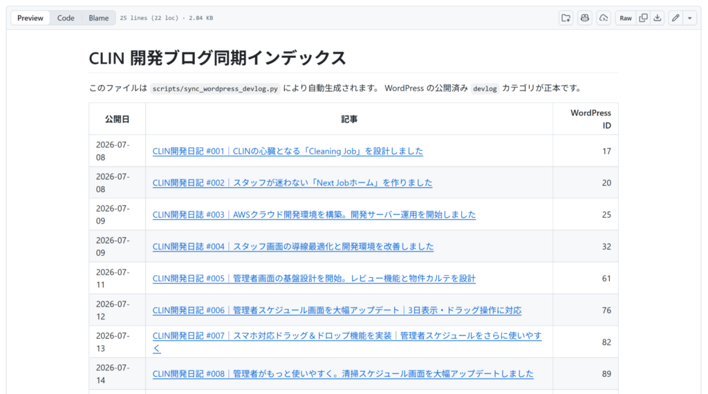The width and height of the screenshot is (708, 394).
Task: Click the date 2026-07-12
Action: tap(113, 310)
